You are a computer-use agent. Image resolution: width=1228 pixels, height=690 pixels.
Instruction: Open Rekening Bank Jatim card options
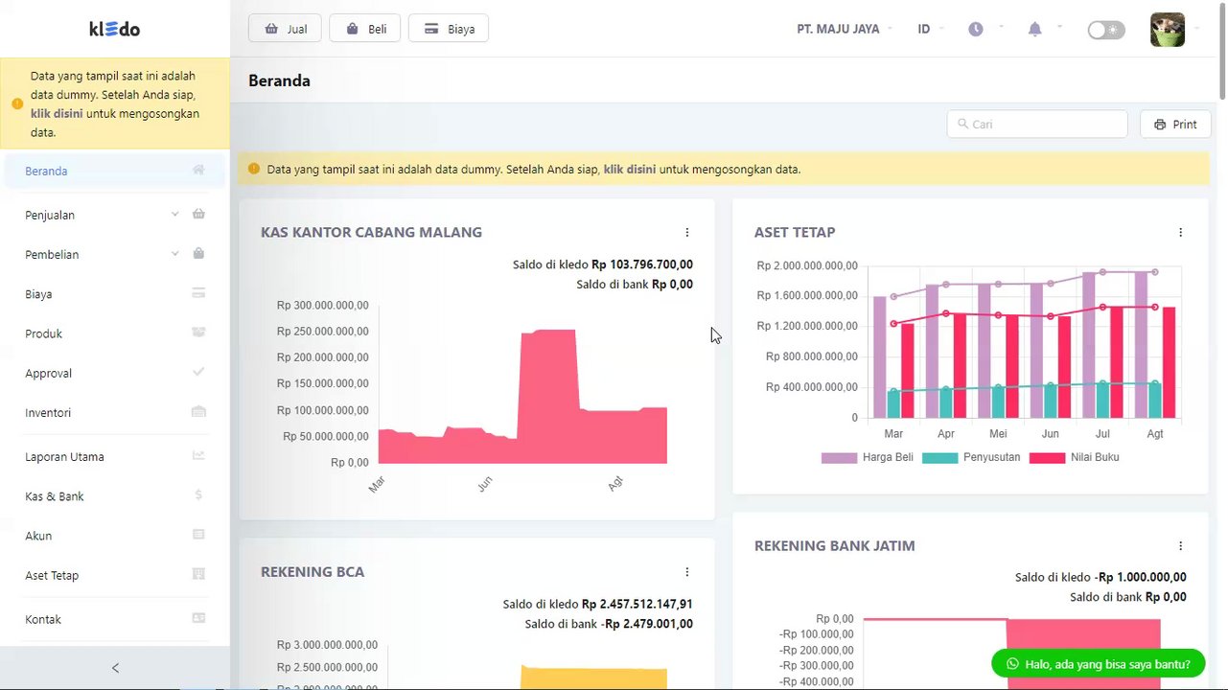(x=1180, y=546)
